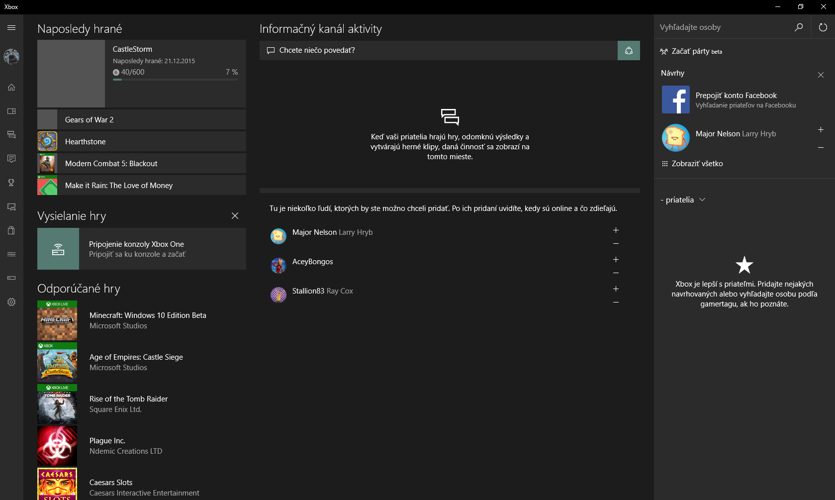Close the Vysielanie hry section
835x500 pixels.
point(235,215)
